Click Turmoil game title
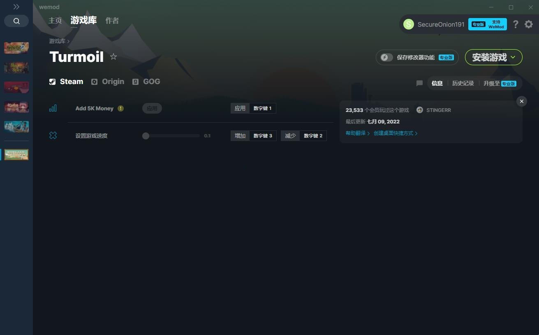Viewport: 539px width, 335px height. (x=76, y=57)
